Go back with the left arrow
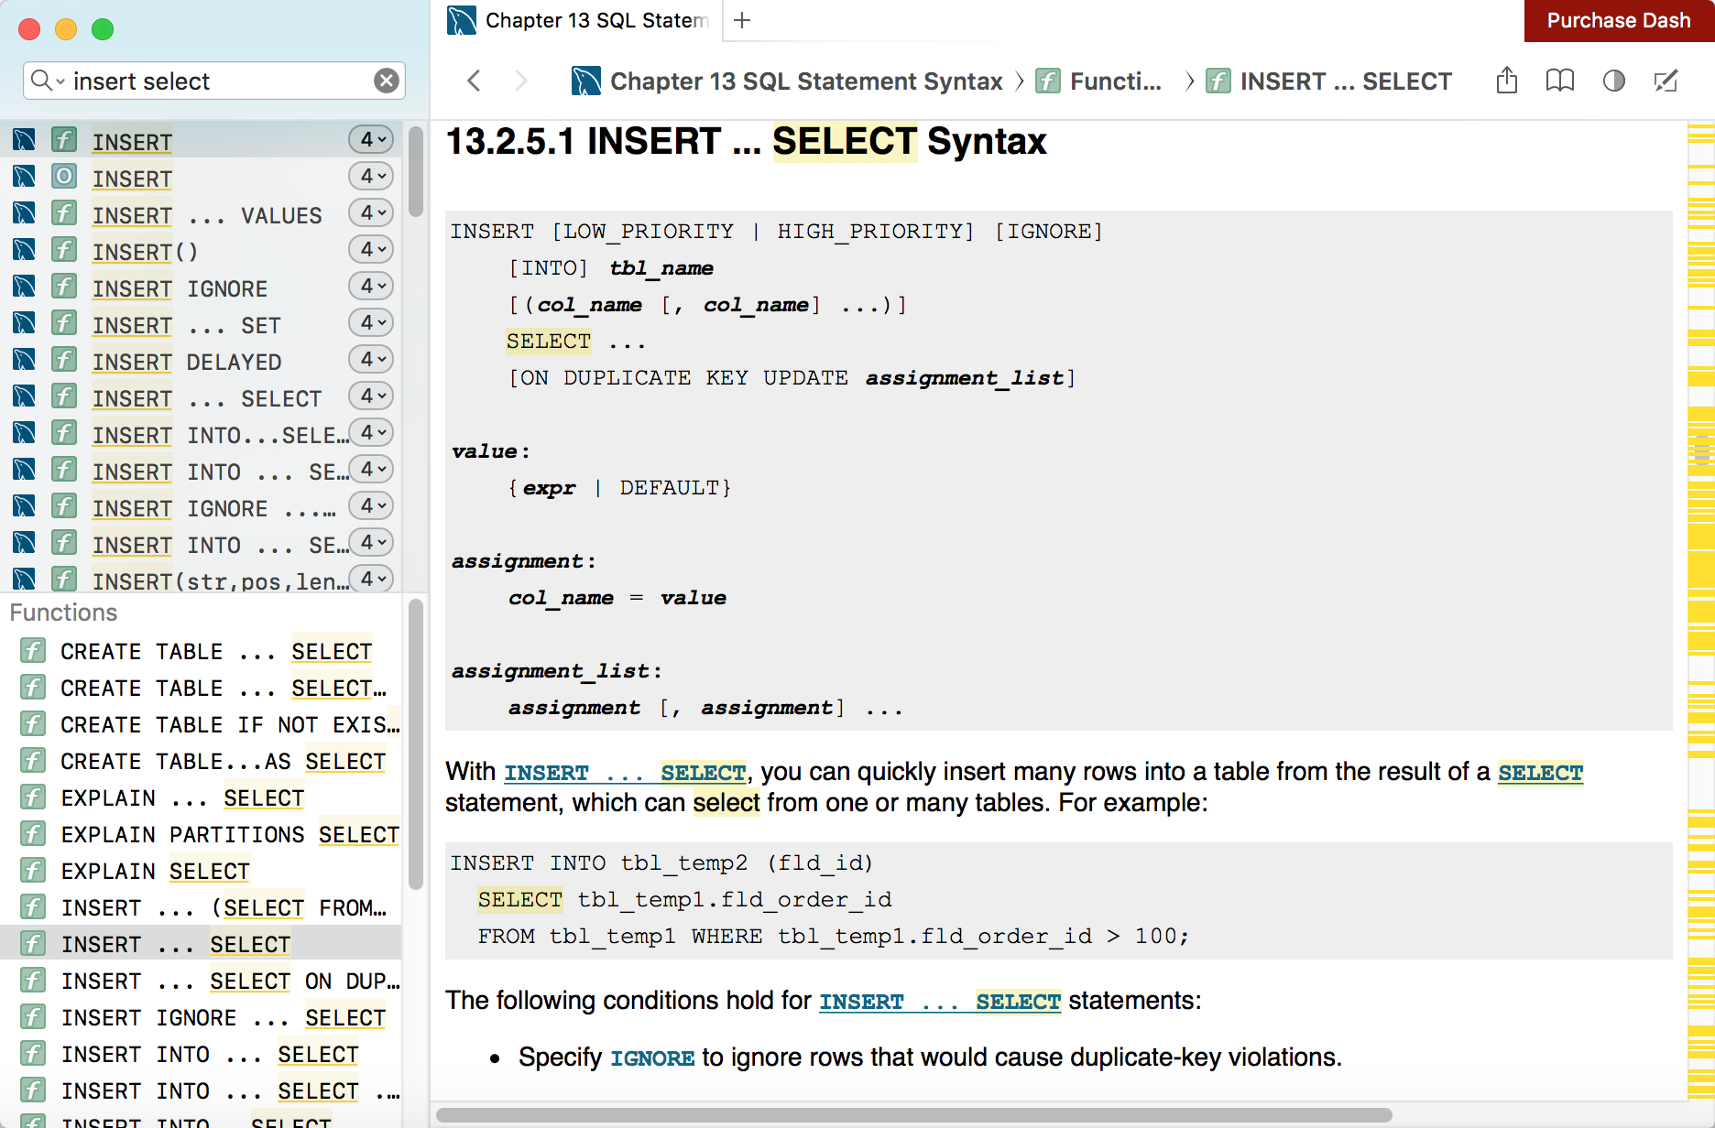 point(474,81)
